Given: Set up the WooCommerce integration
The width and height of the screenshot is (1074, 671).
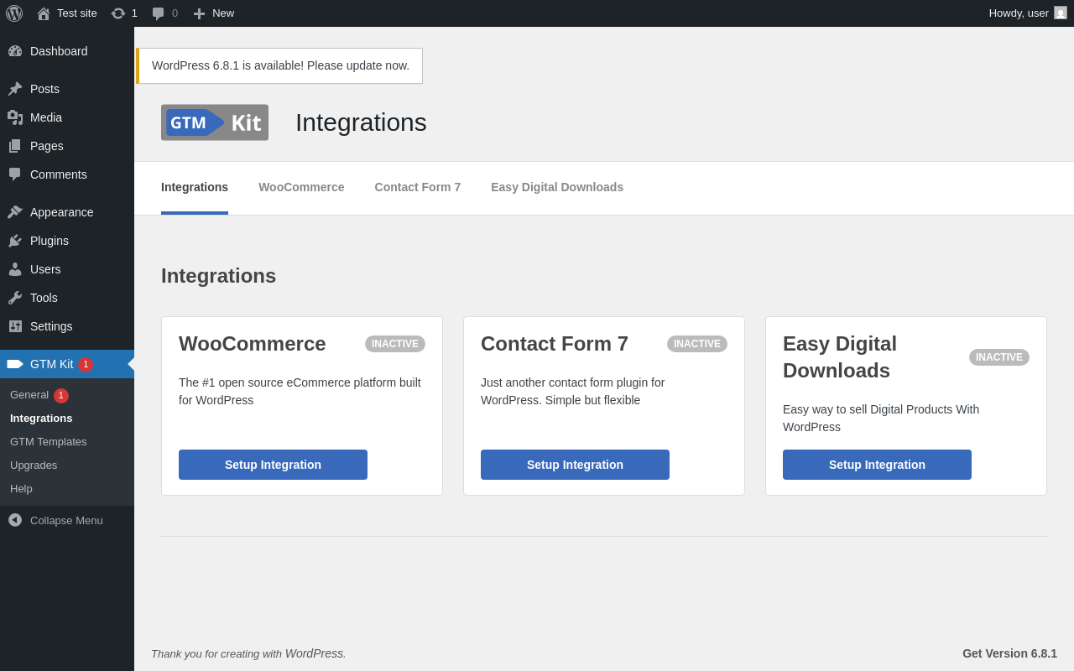Looking at the screenshot, I should 273,465.
